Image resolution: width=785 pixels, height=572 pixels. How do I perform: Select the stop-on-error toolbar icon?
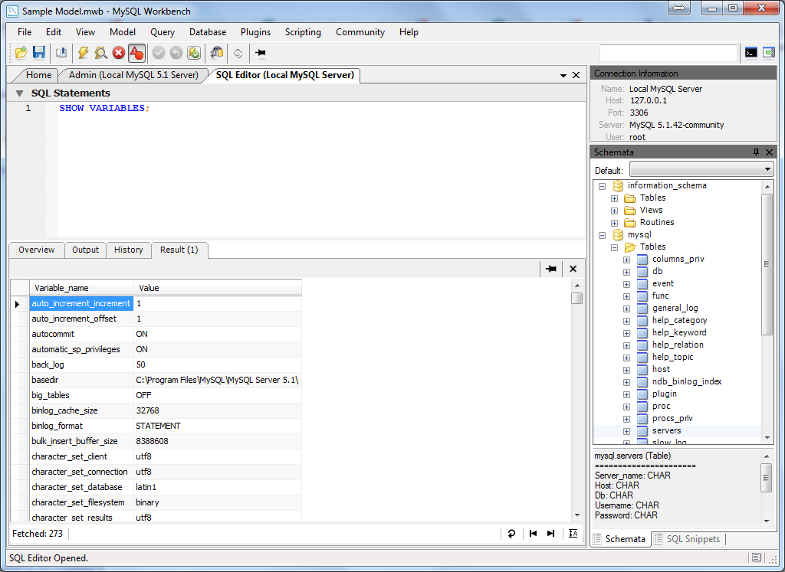[136, 53]
